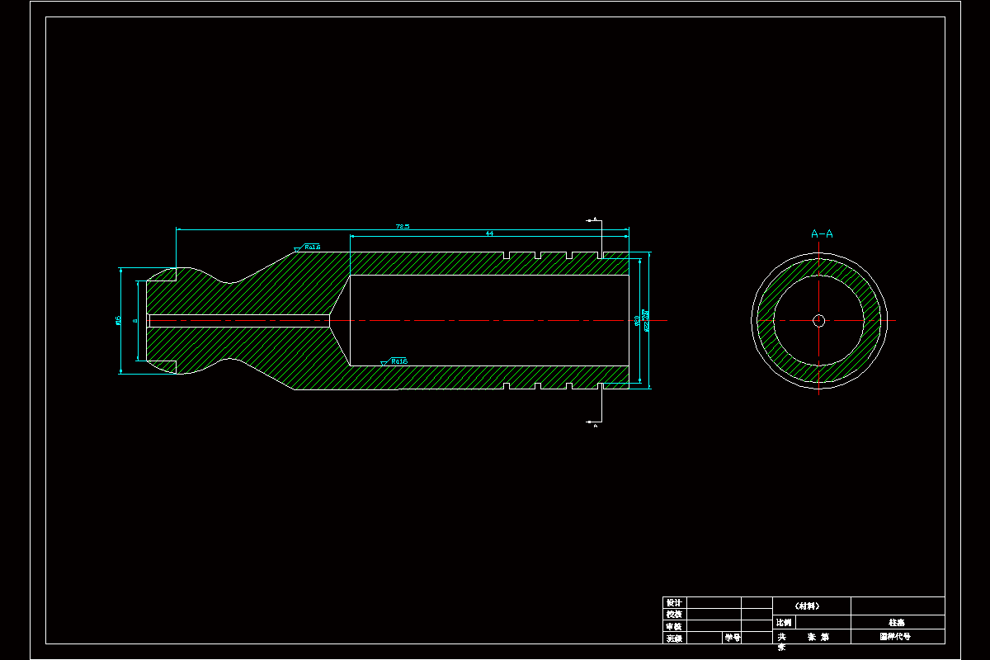Click the 校核 cell in title block

click(675, 615)
